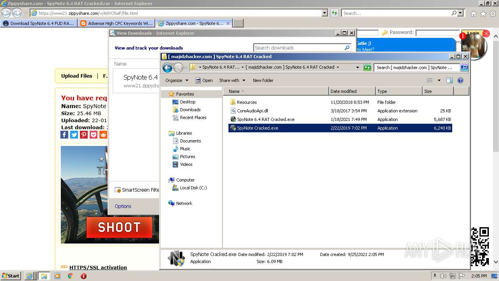Image resolution: width=499 pixels, height=281 pixels.
Task: Click the IE home icon
Action: click(473, 14)
